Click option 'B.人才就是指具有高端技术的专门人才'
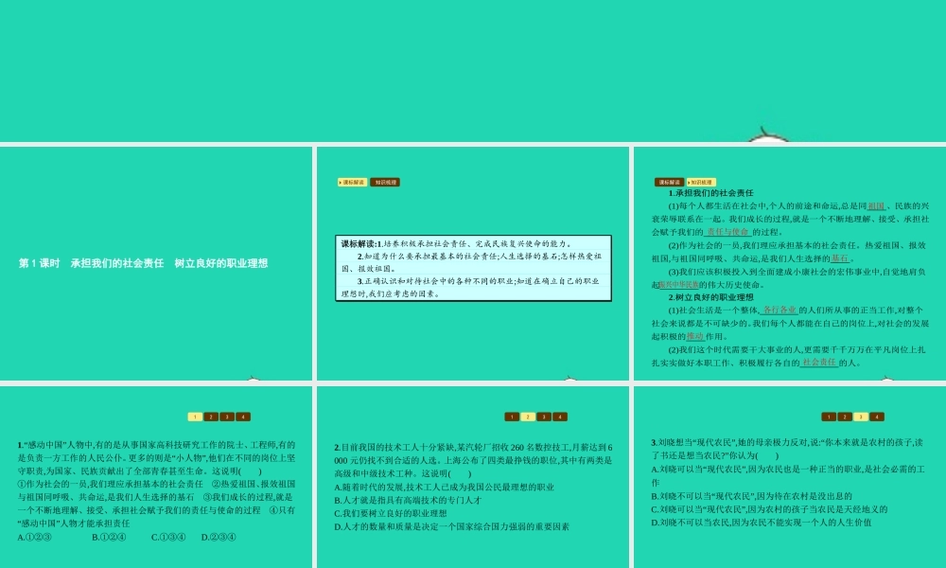The image size is (946, 568). [x=408, y=501]
